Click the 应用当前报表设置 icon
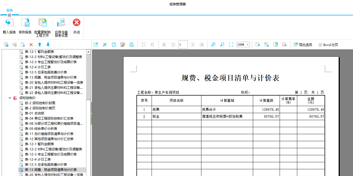 click(61, 23)
